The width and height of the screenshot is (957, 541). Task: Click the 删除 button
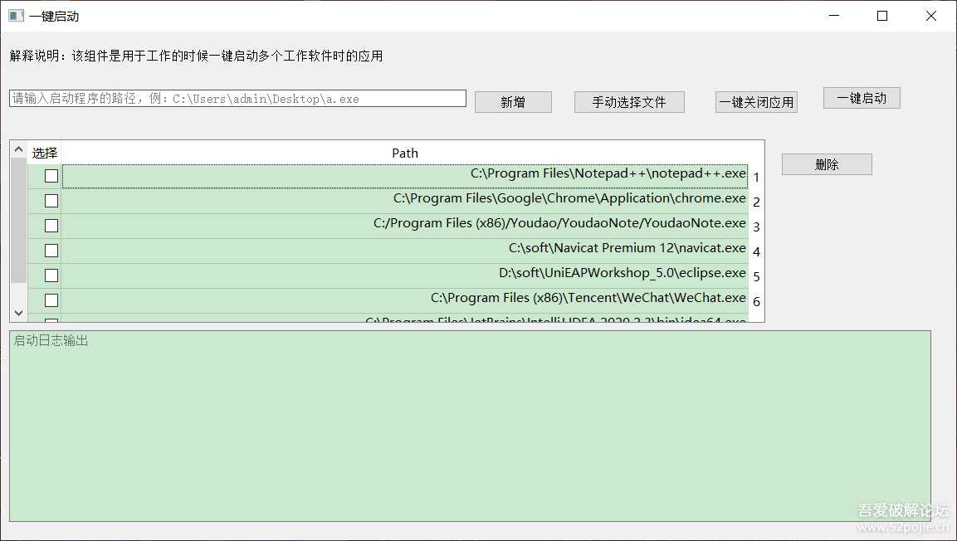[x=827, y=164]
